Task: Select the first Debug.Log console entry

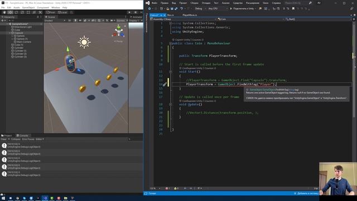Action: click(x=71, y=146)
